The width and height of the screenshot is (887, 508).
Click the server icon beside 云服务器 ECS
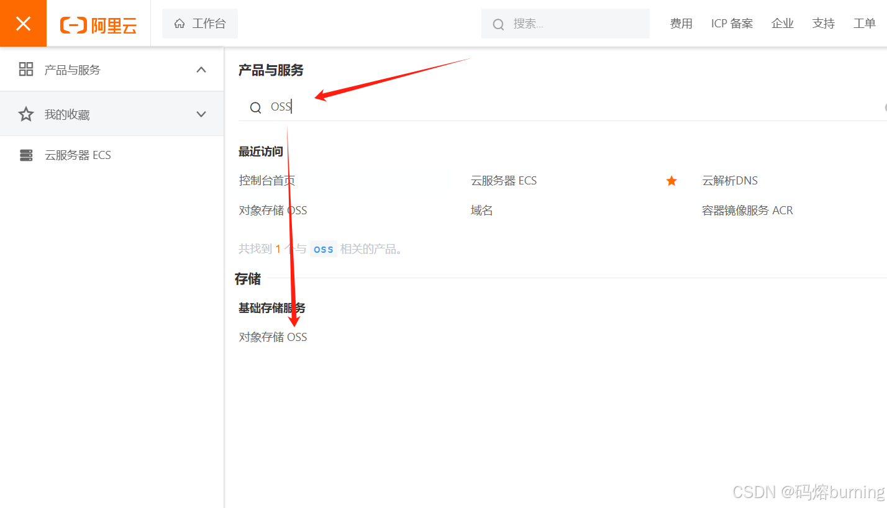(x=26, y=155)
